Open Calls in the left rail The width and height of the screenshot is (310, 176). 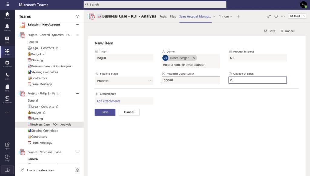tap(7, 76)
